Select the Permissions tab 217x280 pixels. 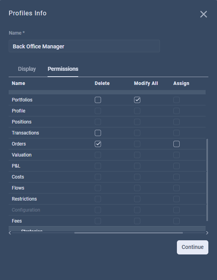63,69
